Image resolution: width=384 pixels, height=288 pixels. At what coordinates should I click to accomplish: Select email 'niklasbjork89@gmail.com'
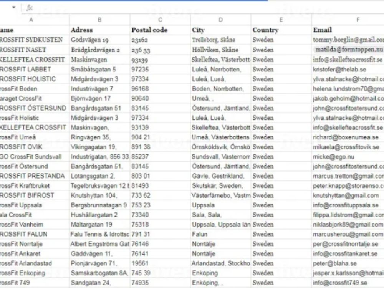(348, 225)
